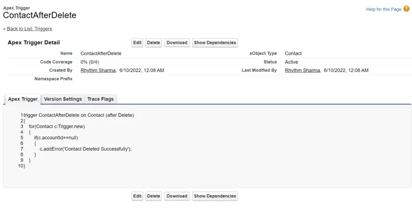Open Rhythm Sharma link in Created By
The image size is (412, 210).
[98, 70]
